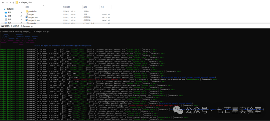Toggle the sort direction arrow above 名称

[x=43, y=5]
